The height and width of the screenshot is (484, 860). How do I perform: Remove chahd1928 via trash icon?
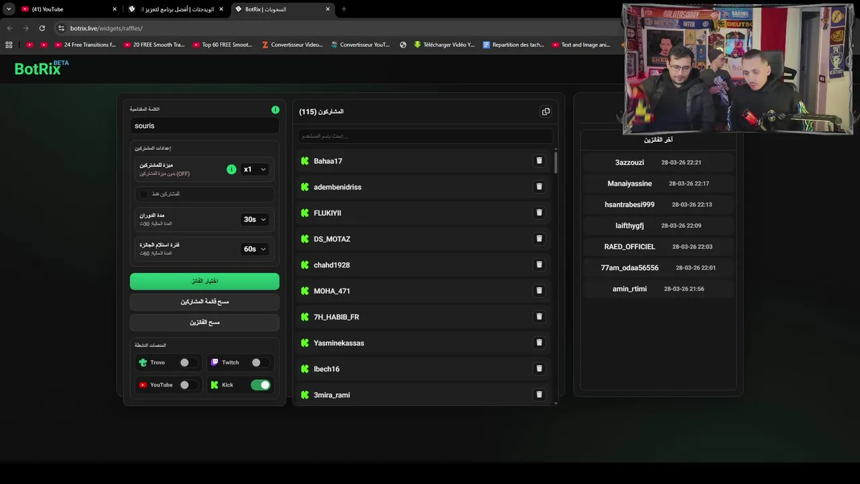point(539,265)
